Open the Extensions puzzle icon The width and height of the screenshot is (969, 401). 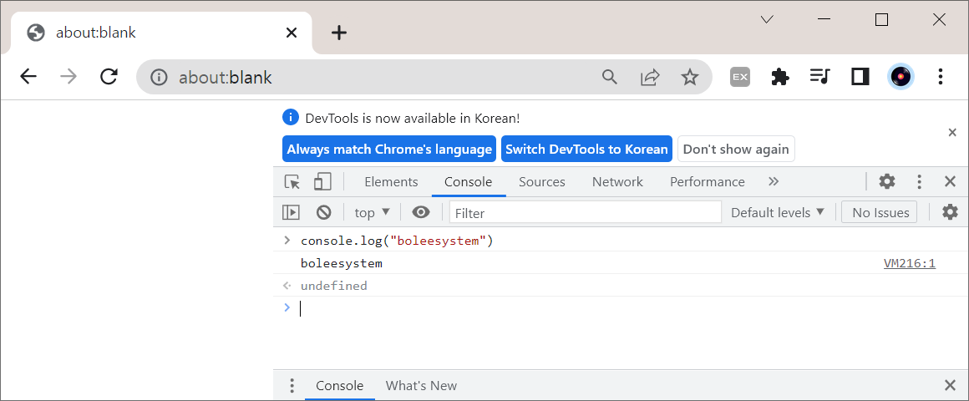[x=780, y=77]
